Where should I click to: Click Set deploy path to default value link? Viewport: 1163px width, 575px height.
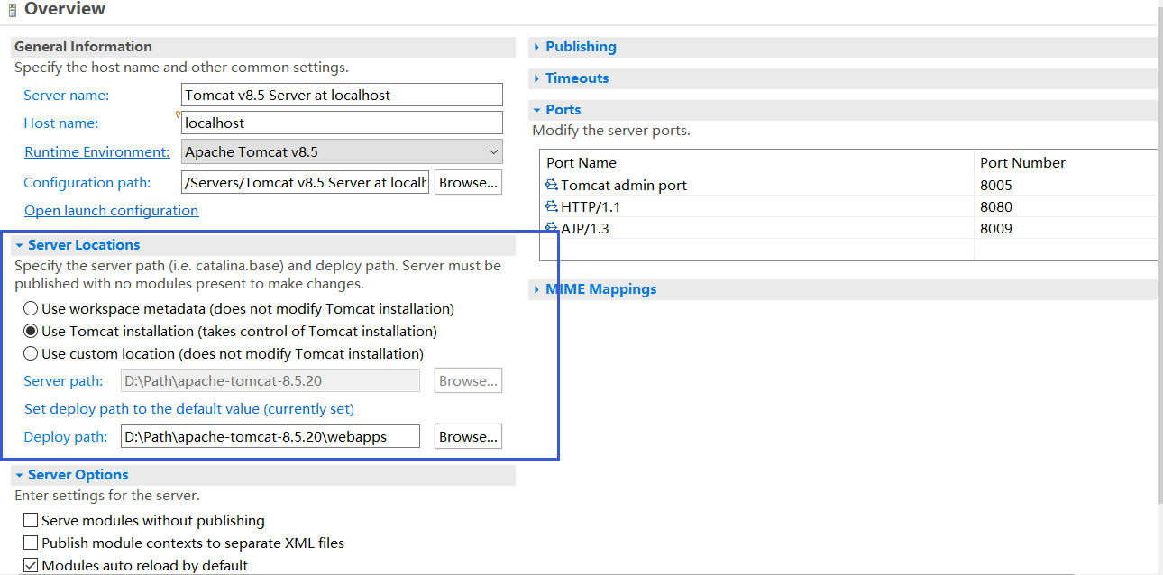(189, 408)
